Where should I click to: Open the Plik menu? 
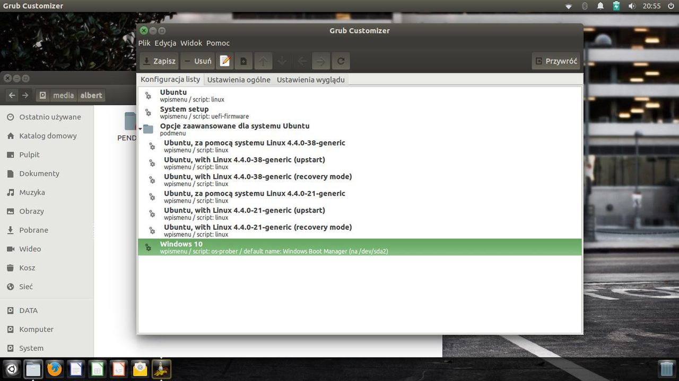[144, 43]
